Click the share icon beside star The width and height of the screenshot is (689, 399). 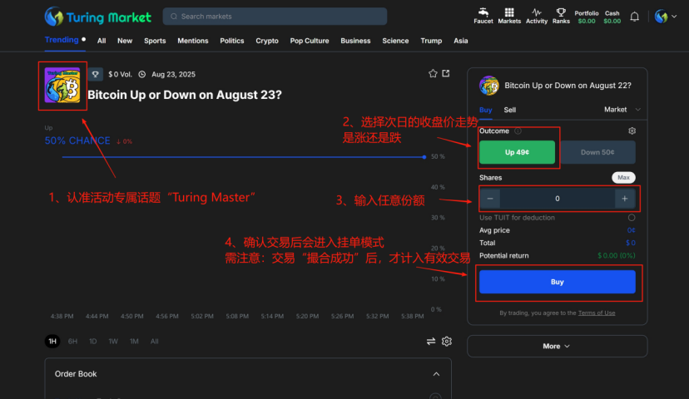[446, 74]
